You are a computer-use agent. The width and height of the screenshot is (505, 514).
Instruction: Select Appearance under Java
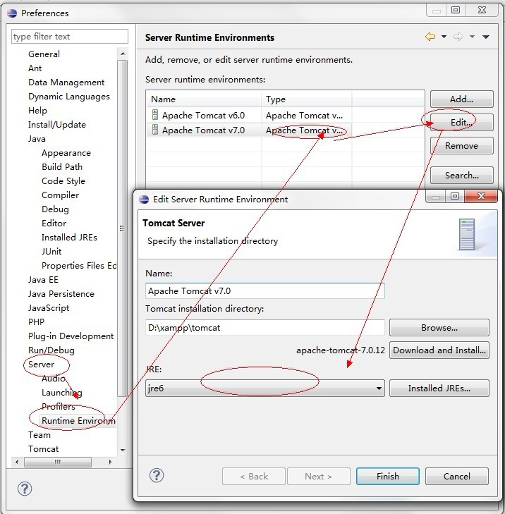coord(66,153)
